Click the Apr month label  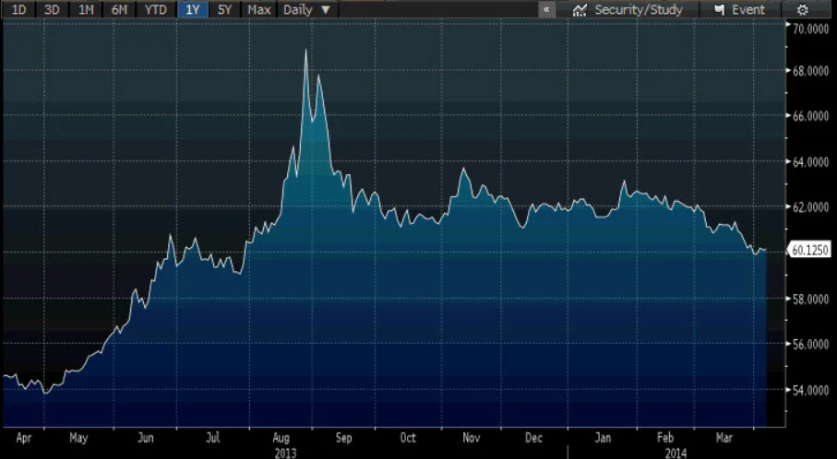coord(23,438)
